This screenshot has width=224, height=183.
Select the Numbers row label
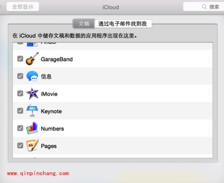click(52, 129)
